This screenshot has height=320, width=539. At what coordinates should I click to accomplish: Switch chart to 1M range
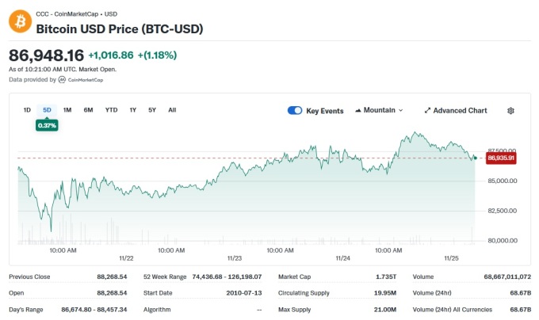click(67, 109)
